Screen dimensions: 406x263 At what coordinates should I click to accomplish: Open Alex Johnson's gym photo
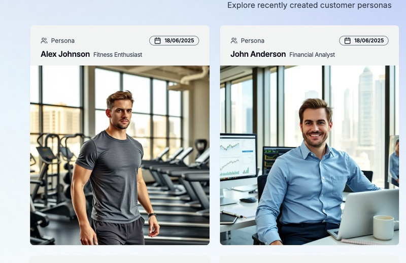pyautogui.click(x=120, y=155)
